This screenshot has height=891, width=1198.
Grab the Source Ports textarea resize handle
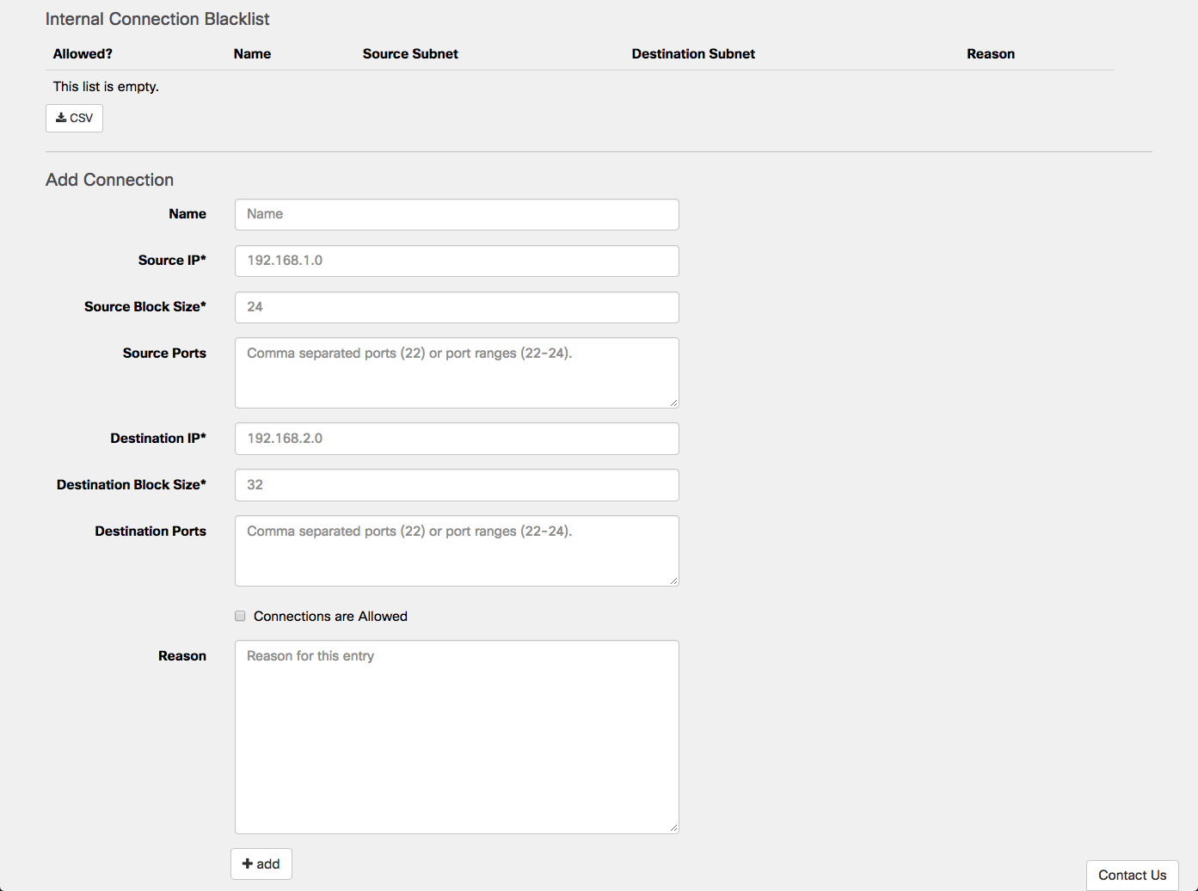tap(673, 402)
